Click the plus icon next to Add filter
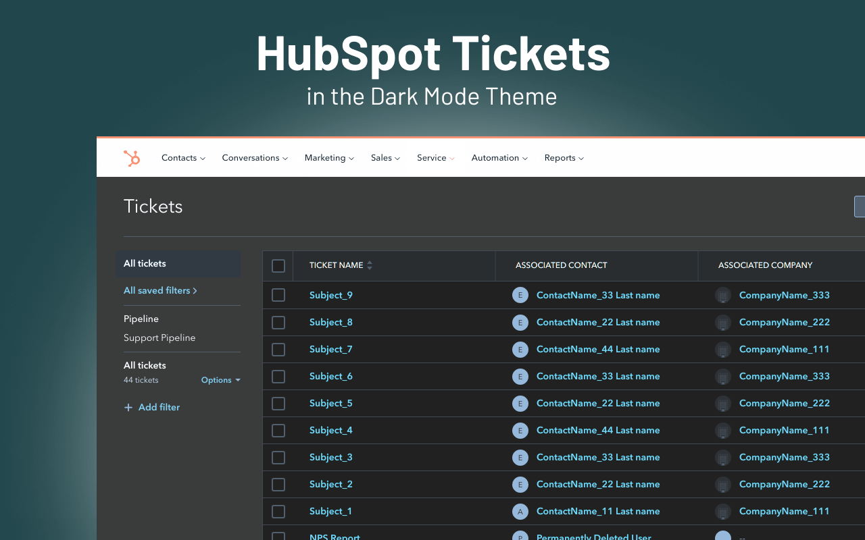The width and height of the screenshot is (865, 540). [128, 407]
